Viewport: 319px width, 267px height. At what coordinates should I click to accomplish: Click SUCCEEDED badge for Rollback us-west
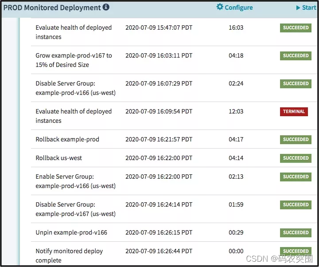pyautogui.click(x=296, y=158)
